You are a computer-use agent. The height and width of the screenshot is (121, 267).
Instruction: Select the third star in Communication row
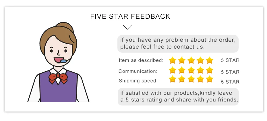[191, 70]
